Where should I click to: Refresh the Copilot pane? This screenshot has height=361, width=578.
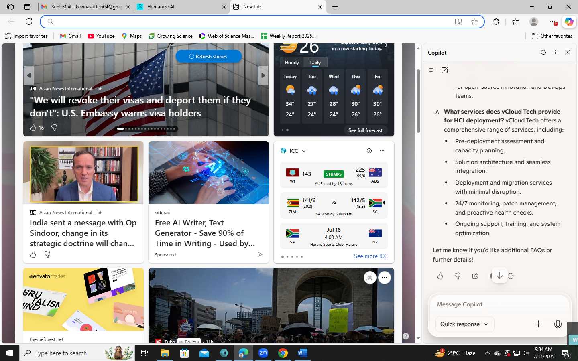click(543, 52)
